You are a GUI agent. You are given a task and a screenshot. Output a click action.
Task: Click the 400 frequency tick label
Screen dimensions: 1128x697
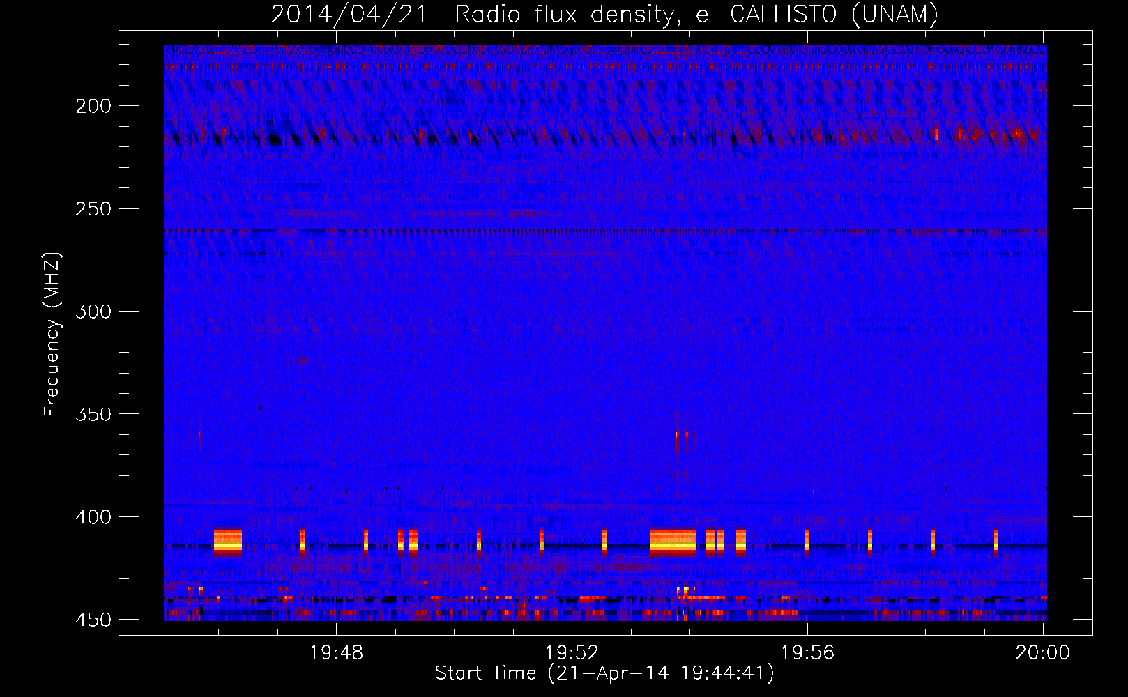tap(93, 517)
